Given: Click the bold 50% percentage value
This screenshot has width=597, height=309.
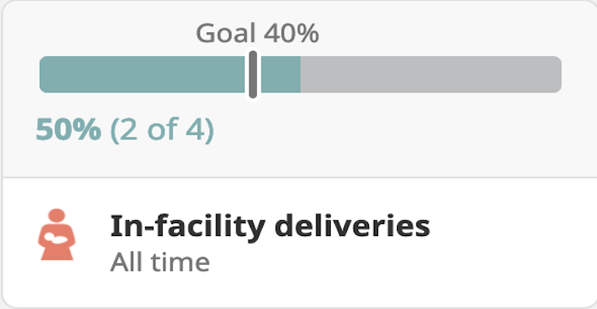Looking at the screenshot, I should click(x=69, y=130).
